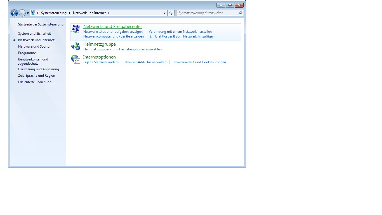Click Ein Drahtlosgerät zum Netzwerk hinzufügen

[182, 36]
